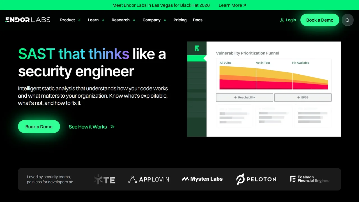Toggle the Reachability filter in funnel
The width and height of the screenshot is (359, 202).
tap(245, 97)
